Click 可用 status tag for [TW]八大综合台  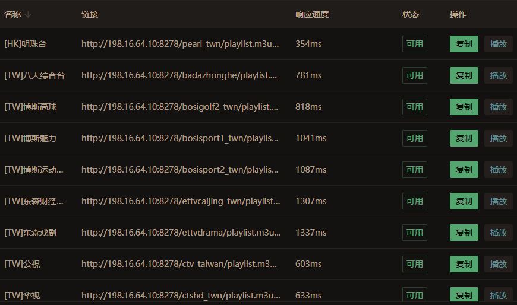tap(414, 75)
